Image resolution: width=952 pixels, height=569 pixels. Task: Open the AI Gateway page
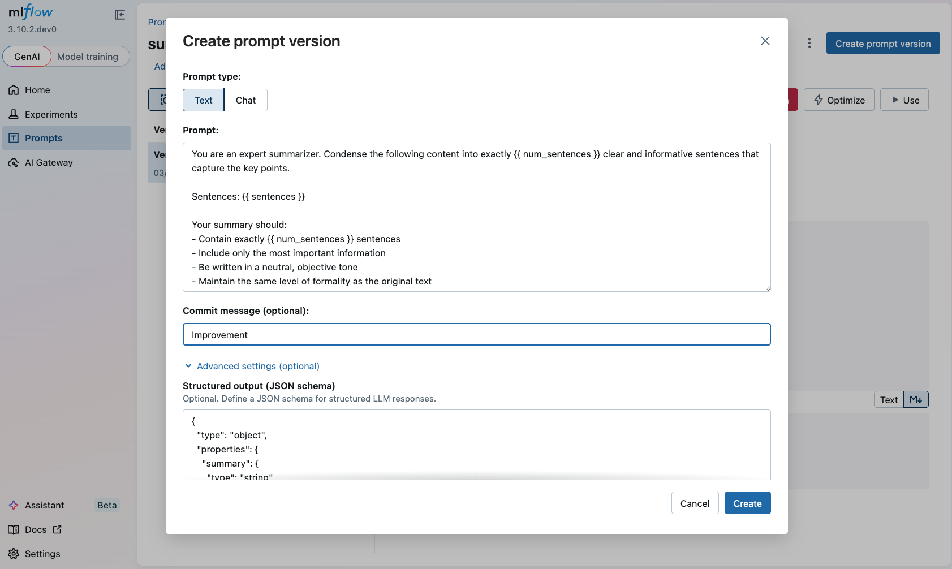click(48, 162)
